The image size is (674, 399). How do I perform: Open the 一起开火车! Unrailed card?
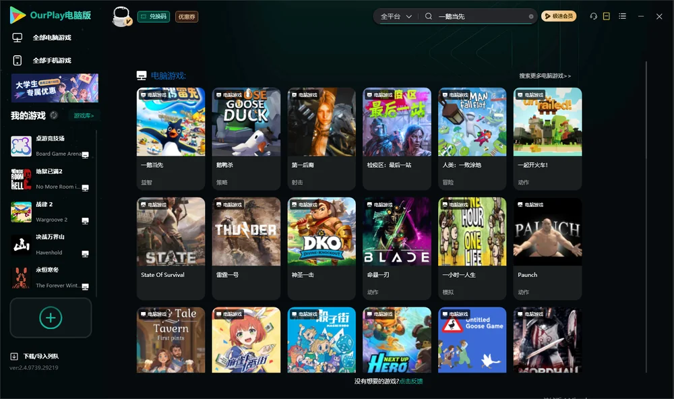547,138
